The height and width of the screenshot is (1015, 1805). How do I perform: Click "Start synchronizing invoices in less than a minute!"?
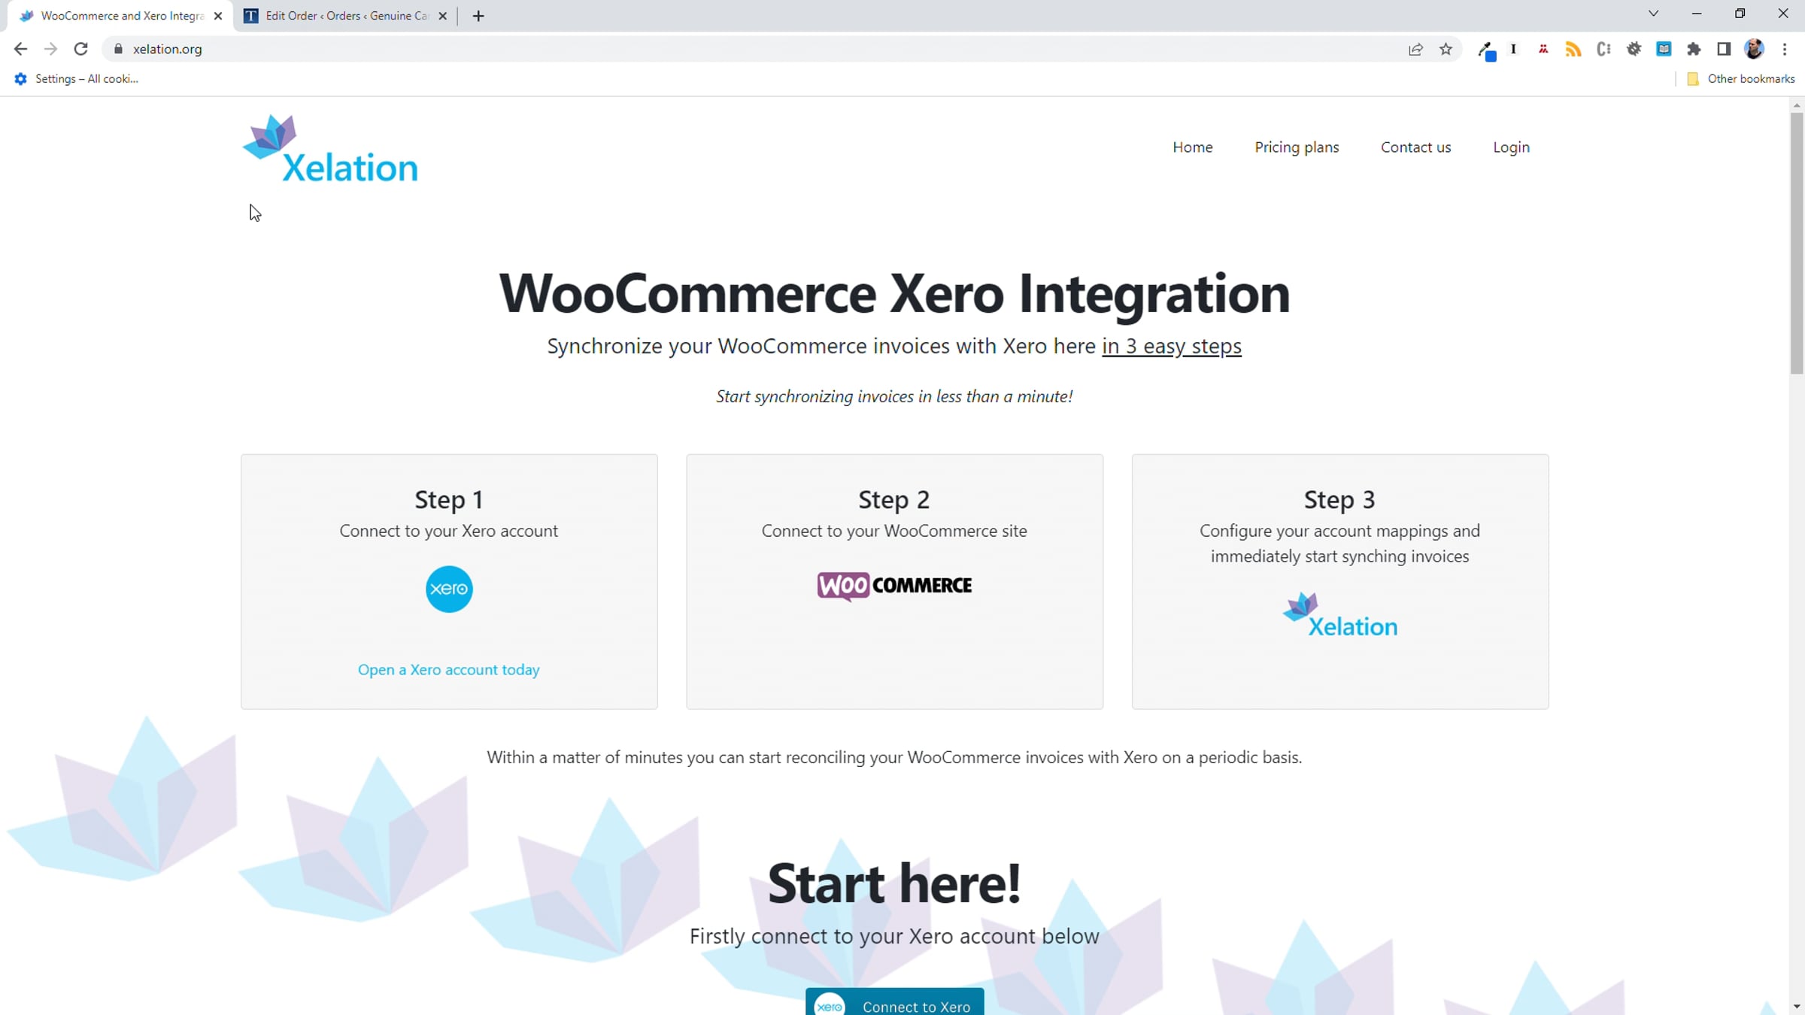coord(894,396)
